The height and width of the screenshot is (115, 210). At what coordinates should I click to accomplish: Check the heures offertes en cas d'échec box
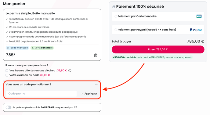7,70
